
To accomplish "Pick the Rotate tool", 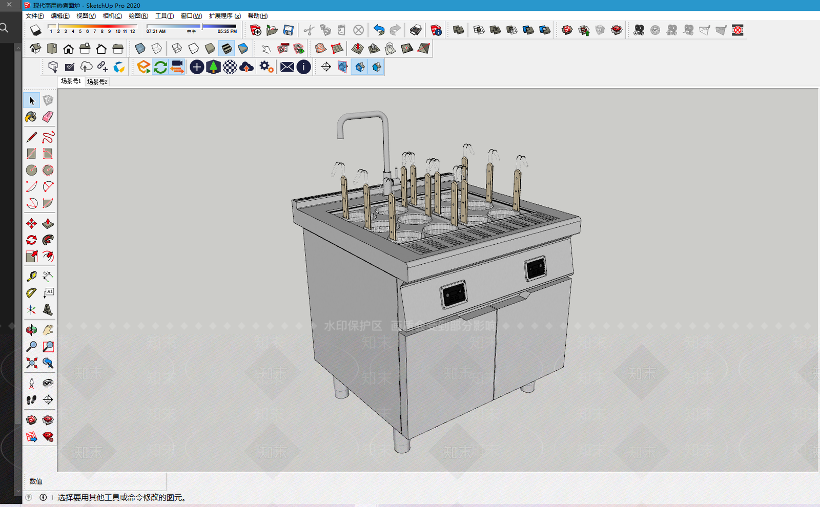I will (31, 240).
